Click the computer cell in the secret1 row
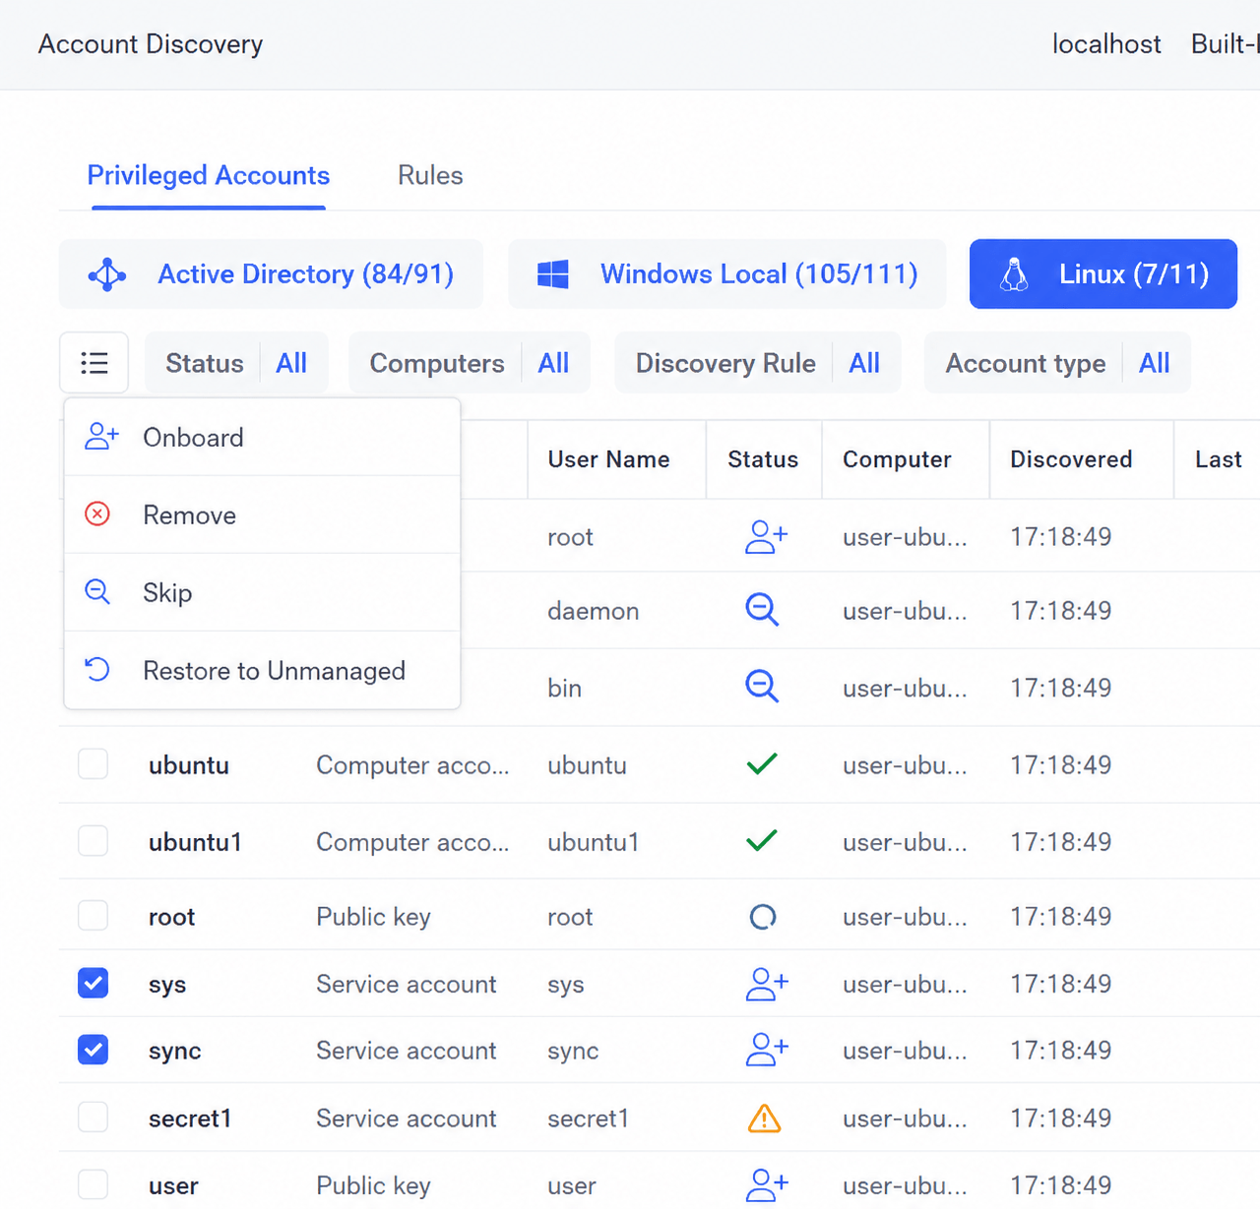This screenshot has height=1209, width=1260. click(905, 1118)
